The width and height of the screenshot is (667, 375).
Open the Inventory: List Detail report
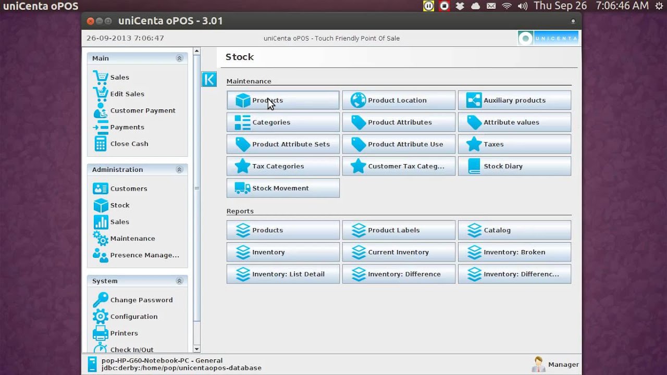tap(283, 274)
